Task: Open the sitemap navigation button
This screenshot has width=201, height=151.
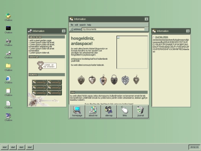Action: click(109, 111)
